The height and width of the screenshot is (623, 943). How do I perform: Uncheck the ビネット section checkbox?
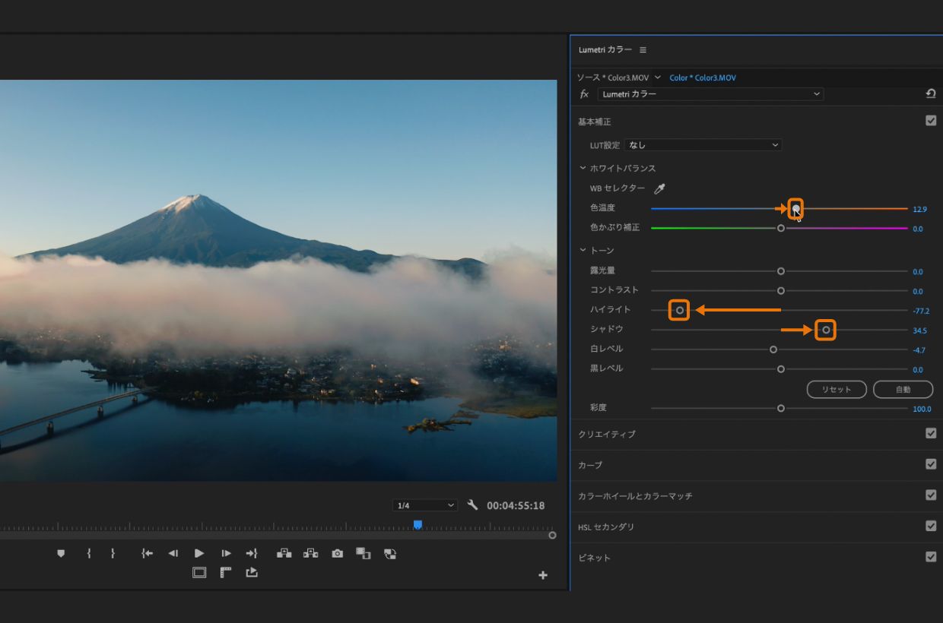click(931, 557)
